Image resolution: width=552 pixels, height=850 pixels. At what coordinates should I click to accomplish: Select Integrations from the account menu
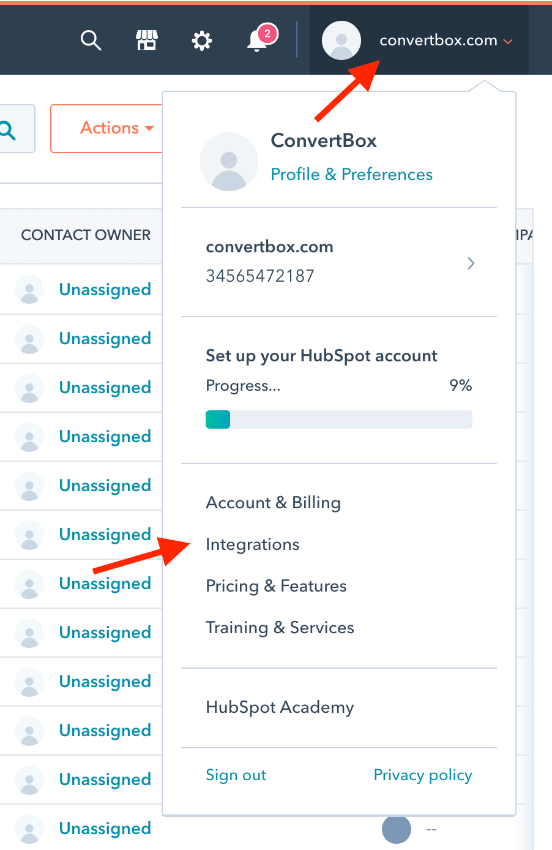[253, 544]
